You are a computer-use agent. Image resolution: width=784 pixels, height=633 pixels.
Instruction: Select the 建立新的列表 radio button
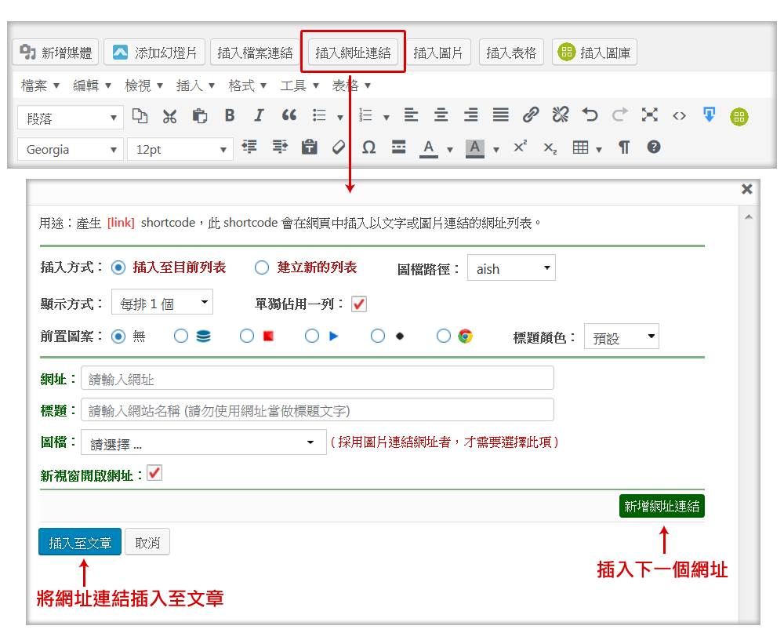[x=261, y=267]
